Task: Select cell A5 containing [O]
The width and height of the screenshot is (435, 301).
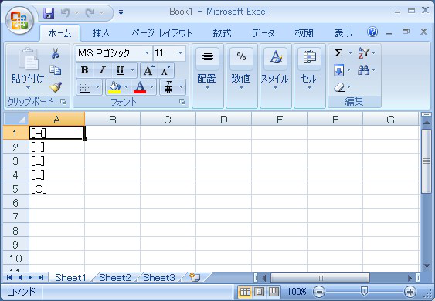Action: pos(57,189)
